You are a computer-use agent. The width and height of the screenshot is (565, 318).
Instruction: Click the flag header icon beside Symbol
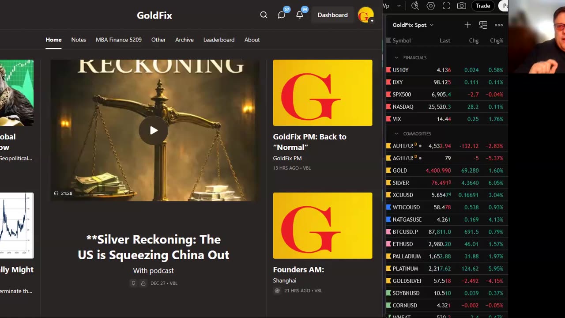coord(388,41)
